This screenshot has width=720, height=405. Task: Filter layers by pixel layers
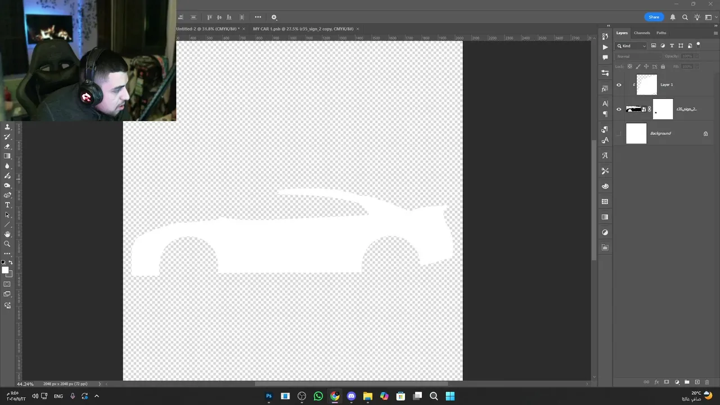click(654, 46)
